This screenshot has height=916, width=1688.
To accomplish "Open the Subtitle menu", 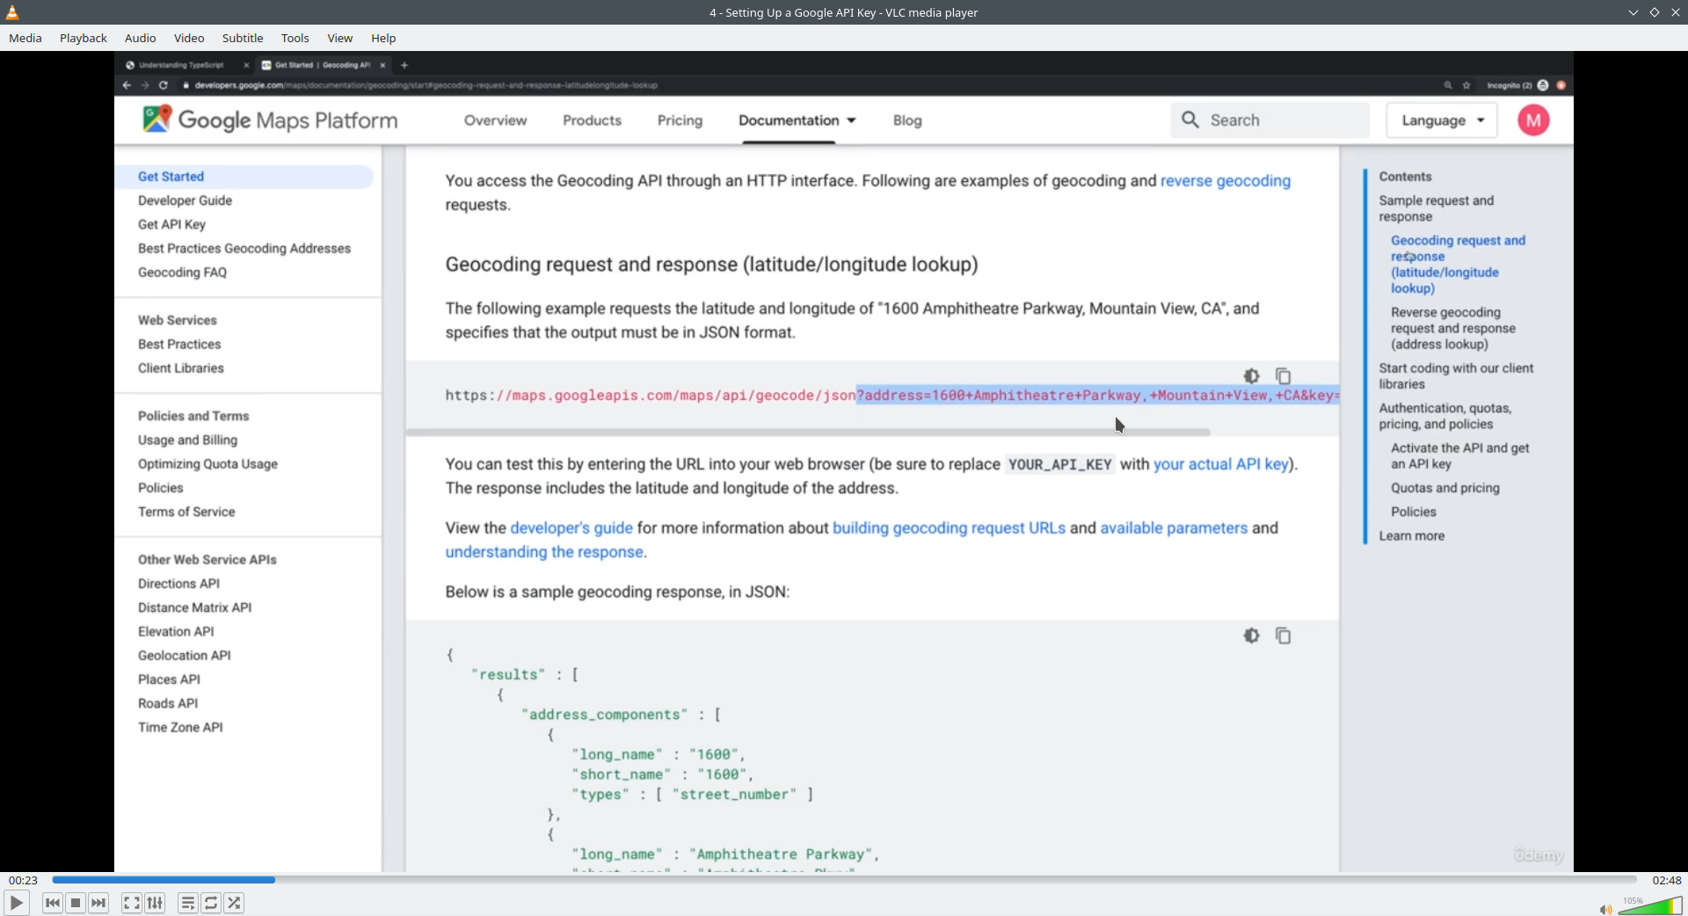I will (x=243, y=38).
